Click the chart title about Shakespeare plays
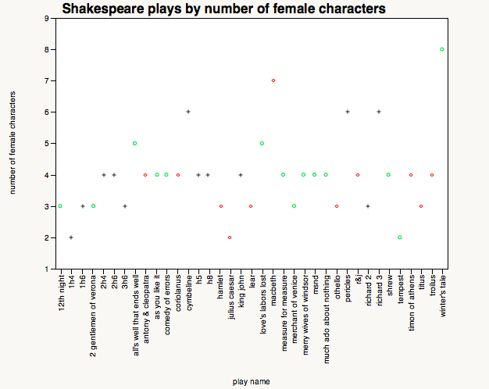This screenshot has height=389, width=489. (x=223, y=9)
